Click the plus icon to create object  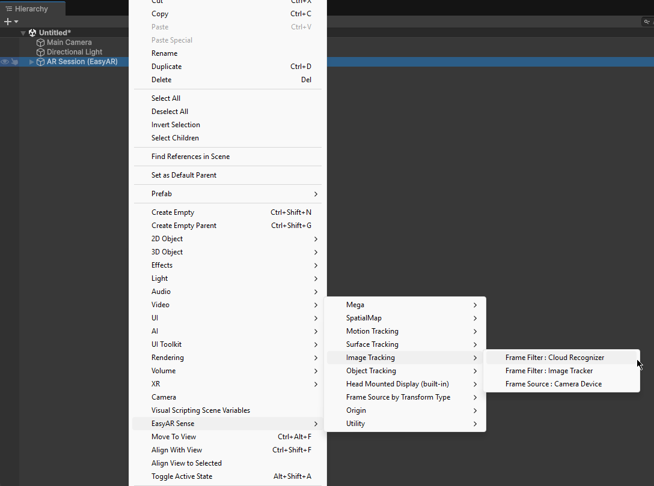coord(8,22)
